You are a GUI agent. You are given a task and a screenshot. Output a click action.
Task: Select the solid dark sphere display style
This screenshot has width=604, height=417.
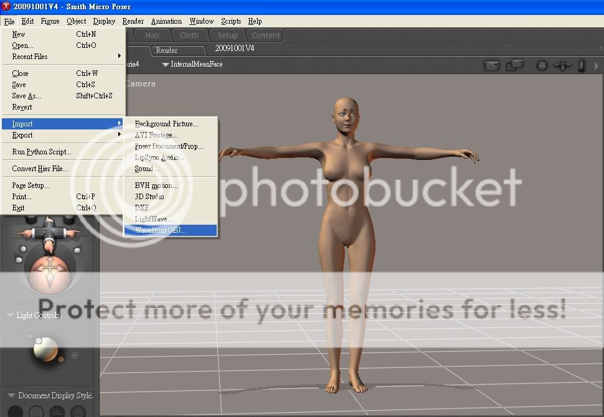point(16,412)
